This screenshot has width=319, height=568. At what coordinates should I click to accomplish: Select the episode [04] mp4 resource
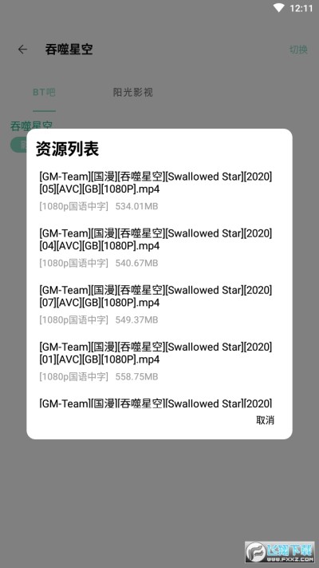[156, 248]
